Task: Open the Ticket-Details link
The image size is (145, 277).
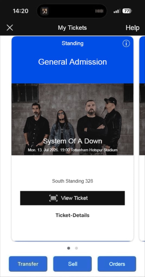Action: (72, 215)
